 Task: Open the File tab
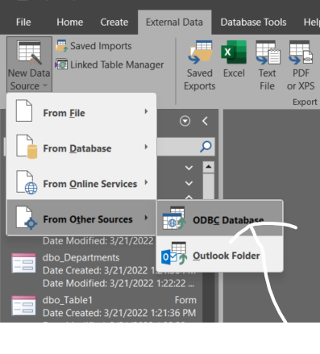coord(23,23)
